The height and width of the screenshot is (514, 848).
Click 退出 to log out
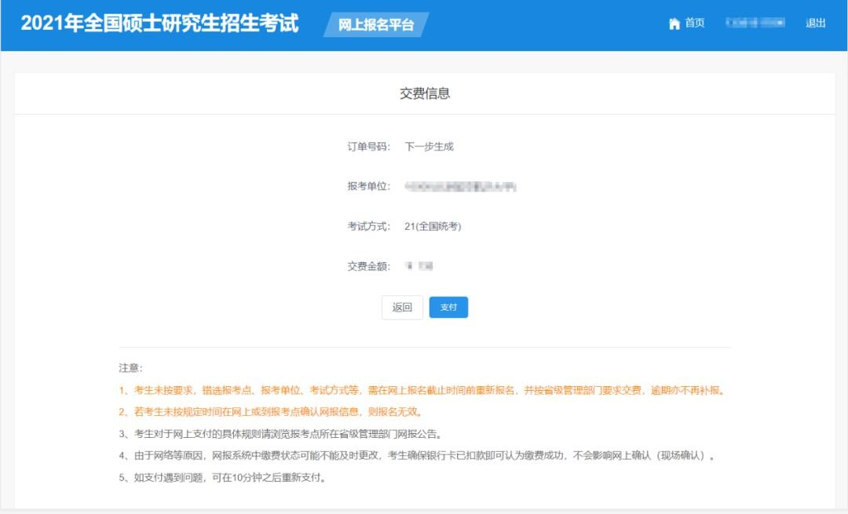(x=817, y=23)
